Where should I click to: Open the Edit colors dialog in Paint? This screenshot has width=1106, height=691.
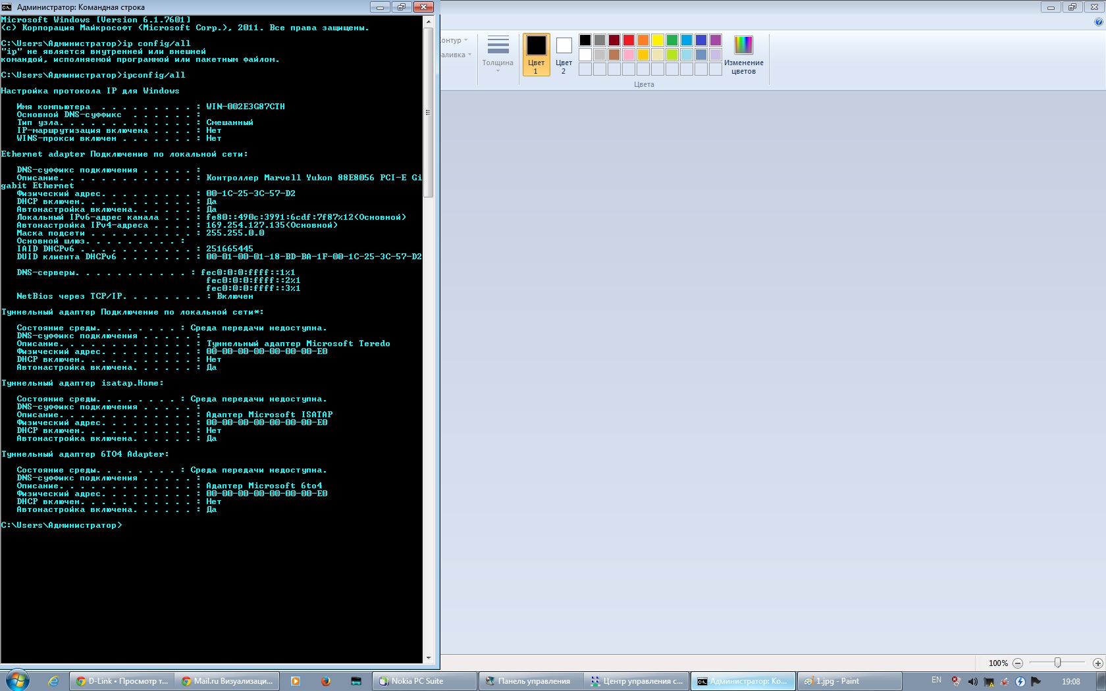tap(744, 55)
